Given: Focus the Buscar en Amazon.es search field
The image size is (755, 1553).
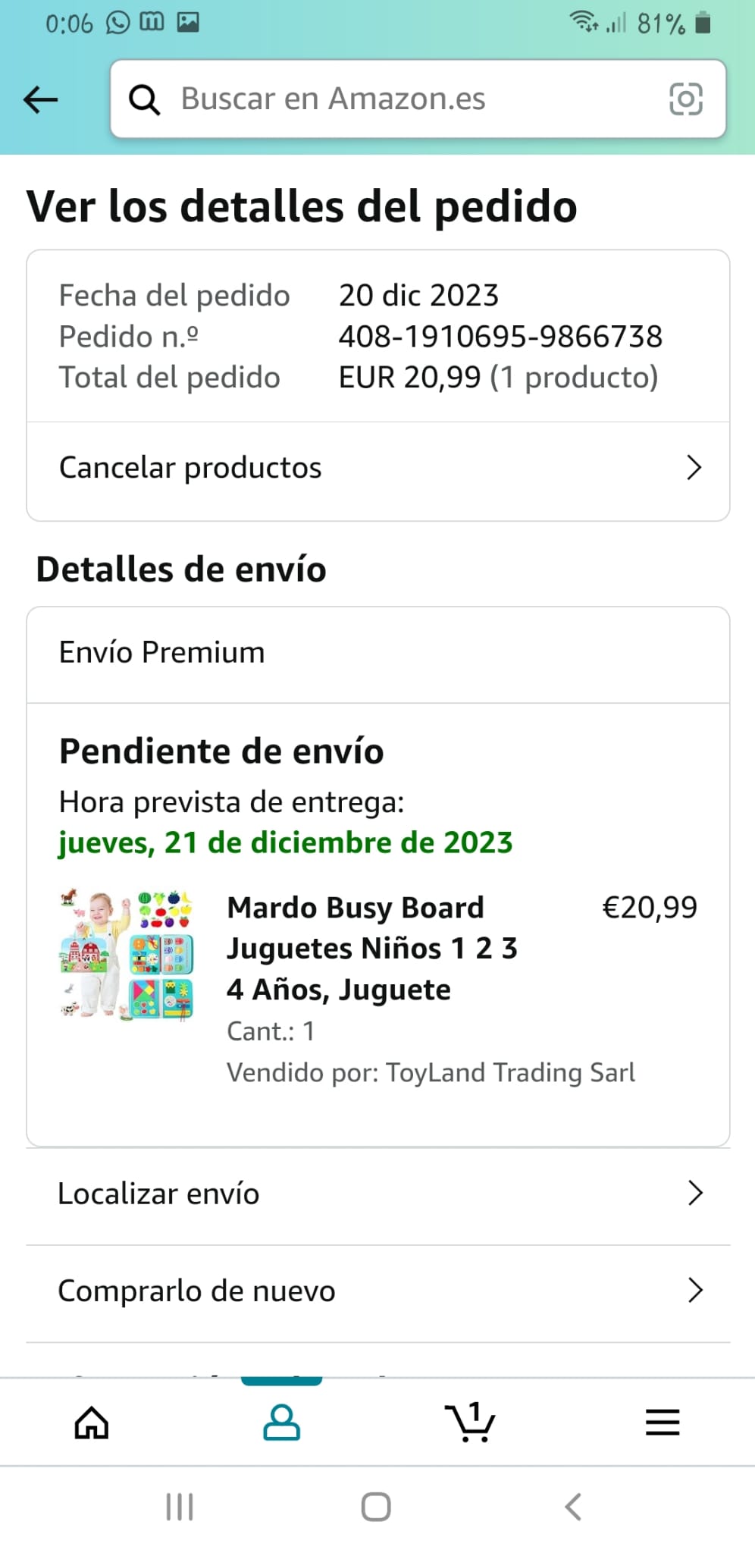Looking at the screenshot, I should click(x=409, y=99).
